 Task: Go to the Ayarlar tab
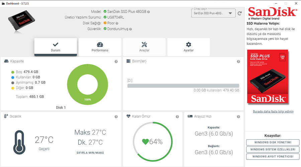189,47
